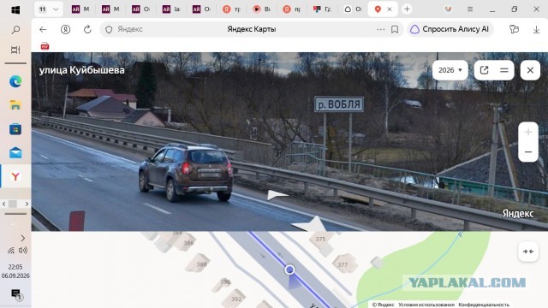
Task: Select building 375 on the map
Action: coord(320,239)
